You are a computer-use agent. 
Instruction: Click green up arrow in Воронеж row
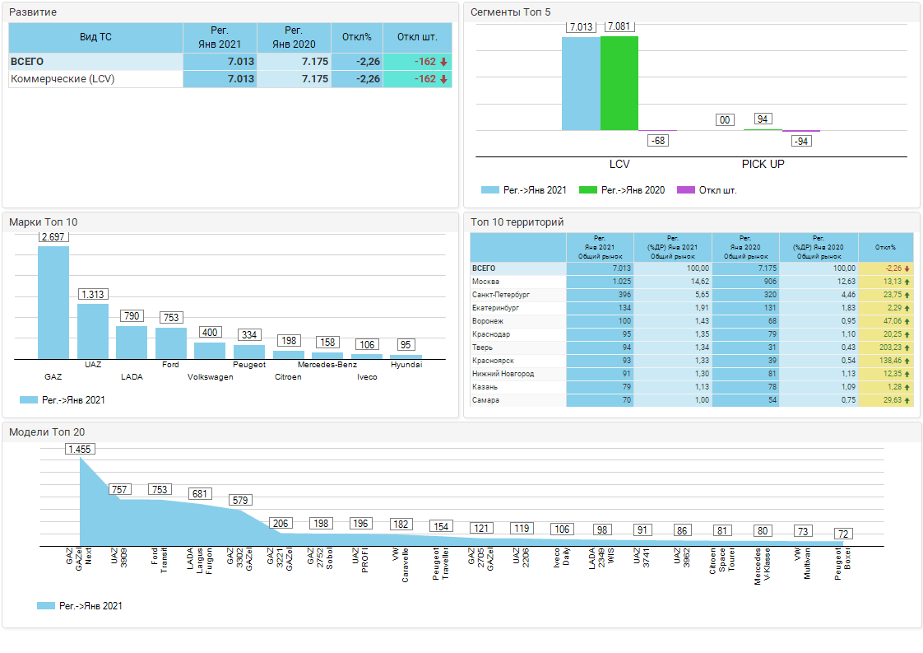pyautogui.click(x=907, y=321)
